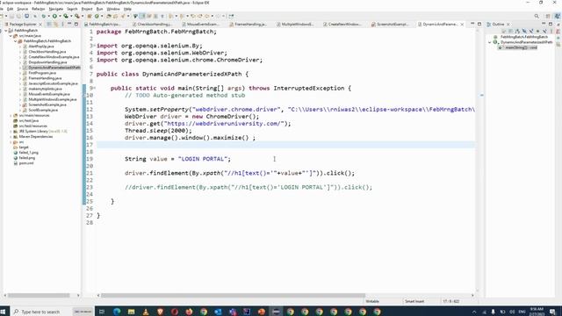562x316 pixels.
Task: Toggle Link with Editor in Package Explorer
Action: pos(55,24)
